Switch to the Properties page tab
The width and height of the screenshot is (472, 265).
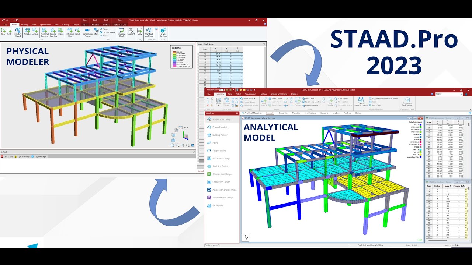coord(283,113)
